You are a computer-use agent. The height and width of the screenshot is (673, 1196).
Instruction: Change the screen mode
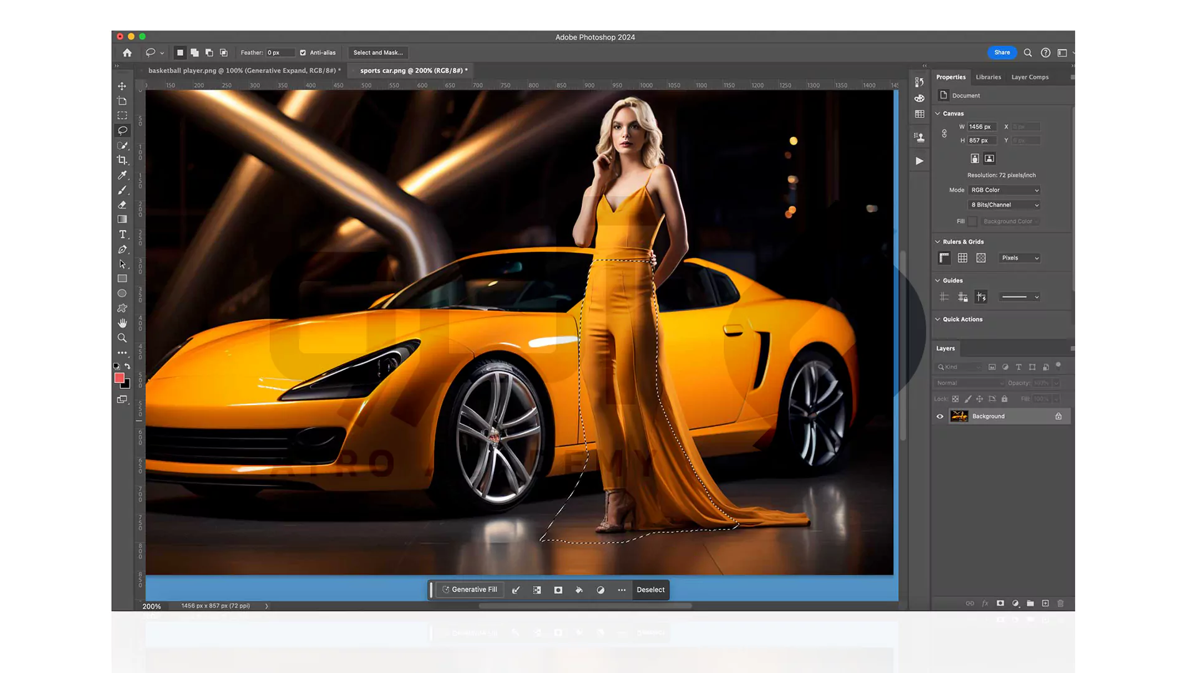click(122, 399)
